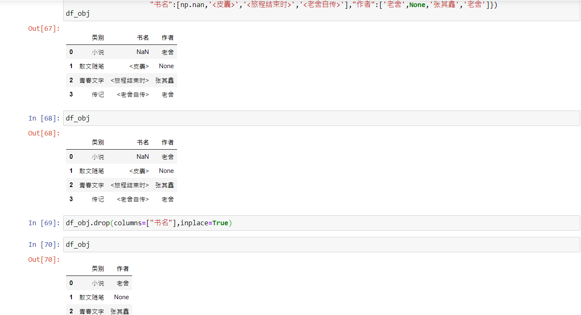
Task: Click the 作者 header in the Out[67] table
Action: pos(168,38)
